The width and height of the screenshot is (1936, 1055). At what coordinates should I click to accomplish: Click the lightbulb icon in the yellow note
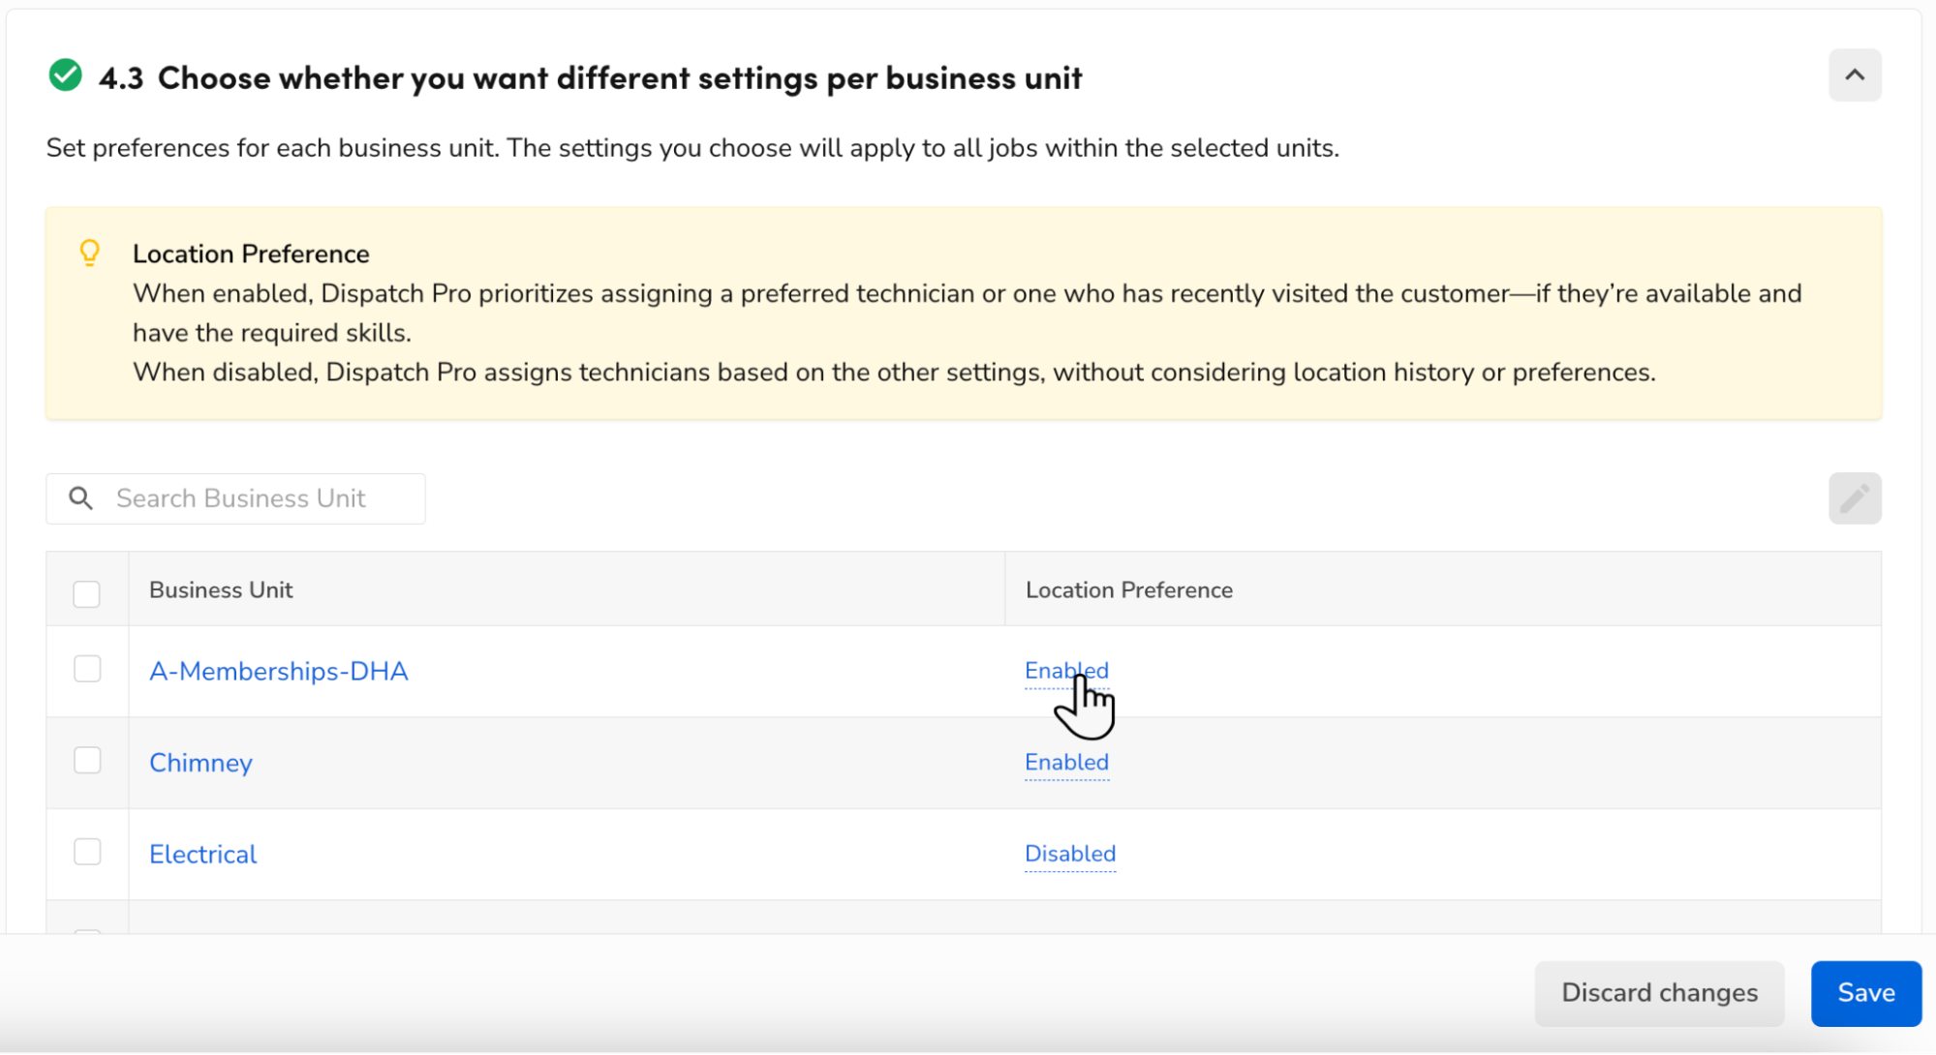[90, 253]
